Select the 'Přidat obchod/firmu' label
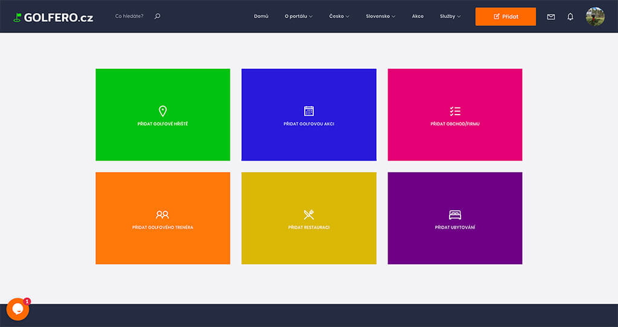This screenshot has height=327, width=618. pyautogui.click(x=455, y=124)
